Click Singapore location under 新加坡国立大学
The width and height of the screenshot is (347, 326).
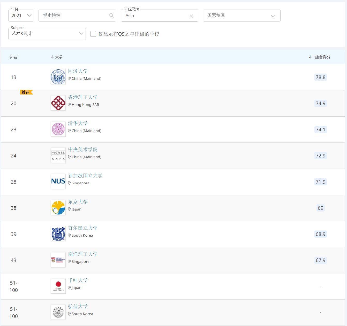80,183
